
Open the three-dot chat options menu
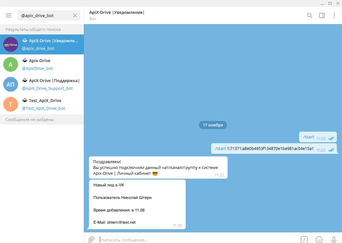[x=334, y=15]
